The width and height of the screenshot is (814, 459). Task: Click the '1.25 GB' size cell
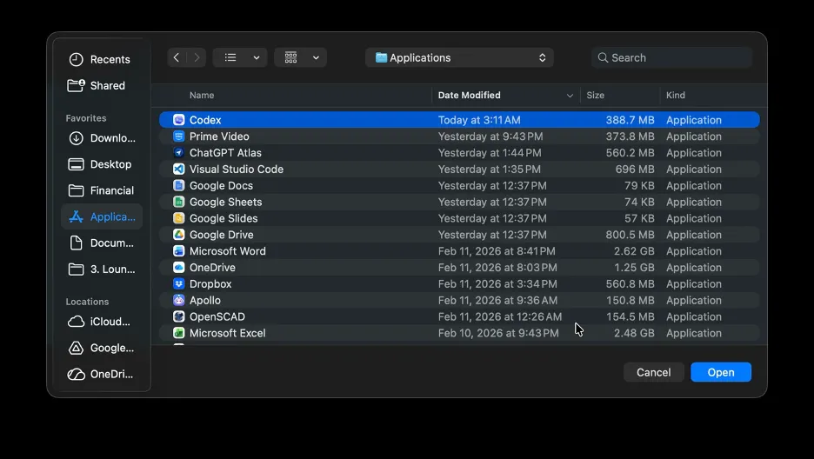click(x=634, y=268)
